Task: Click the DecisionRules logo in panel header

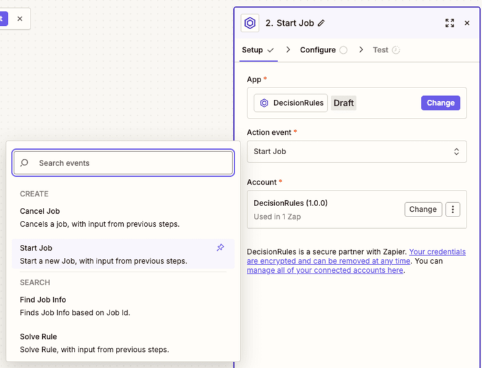Action: [250, 23]
